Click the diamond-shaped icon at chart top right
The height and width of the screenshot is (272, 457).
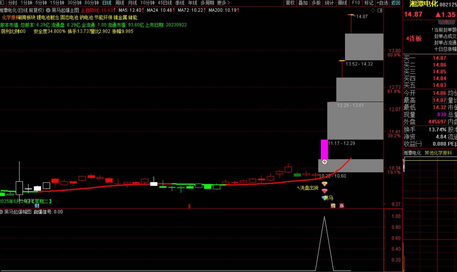click(373, 11)
